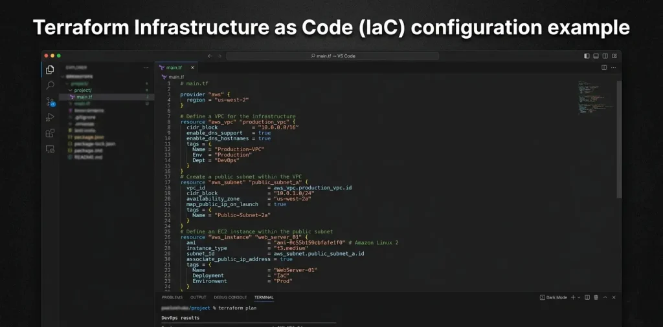Maximize panel with the chevron up icon

pyautogui.click(x=605, y=297)
